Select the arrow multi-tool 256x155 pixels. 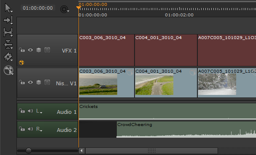(8, 8)
